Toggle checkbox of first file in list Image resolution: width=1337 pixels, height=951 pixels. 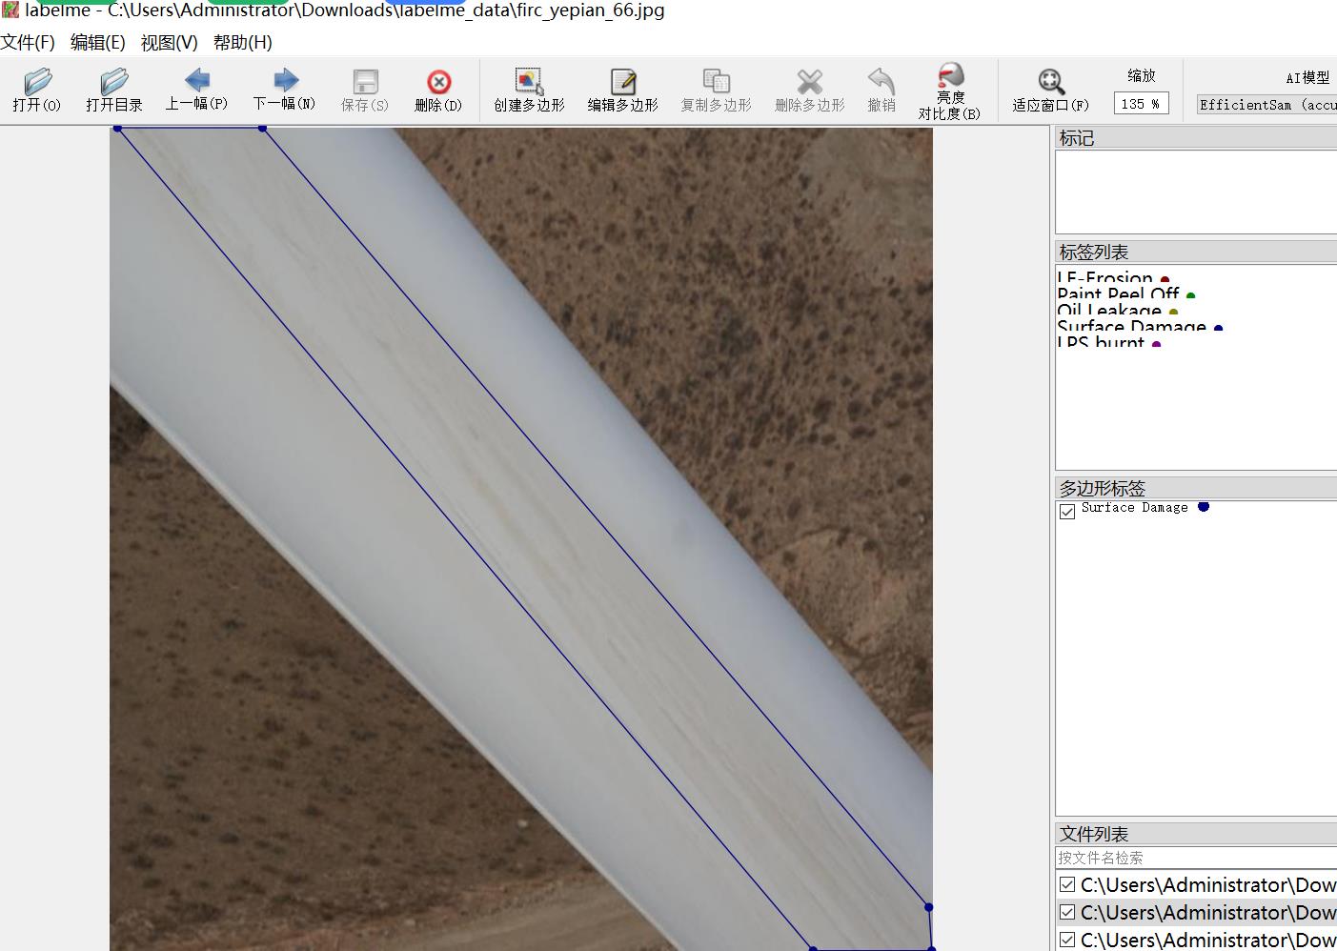1067,885
